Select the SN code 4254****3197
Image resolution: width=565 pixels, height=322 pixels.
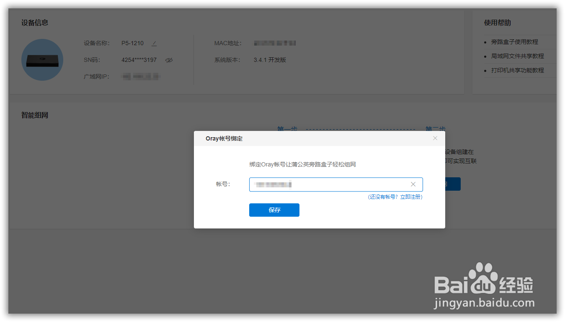[x=139, y=60]
